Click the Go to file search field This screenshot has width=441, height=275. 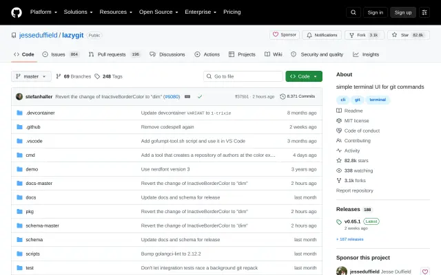tap(243, 76)
